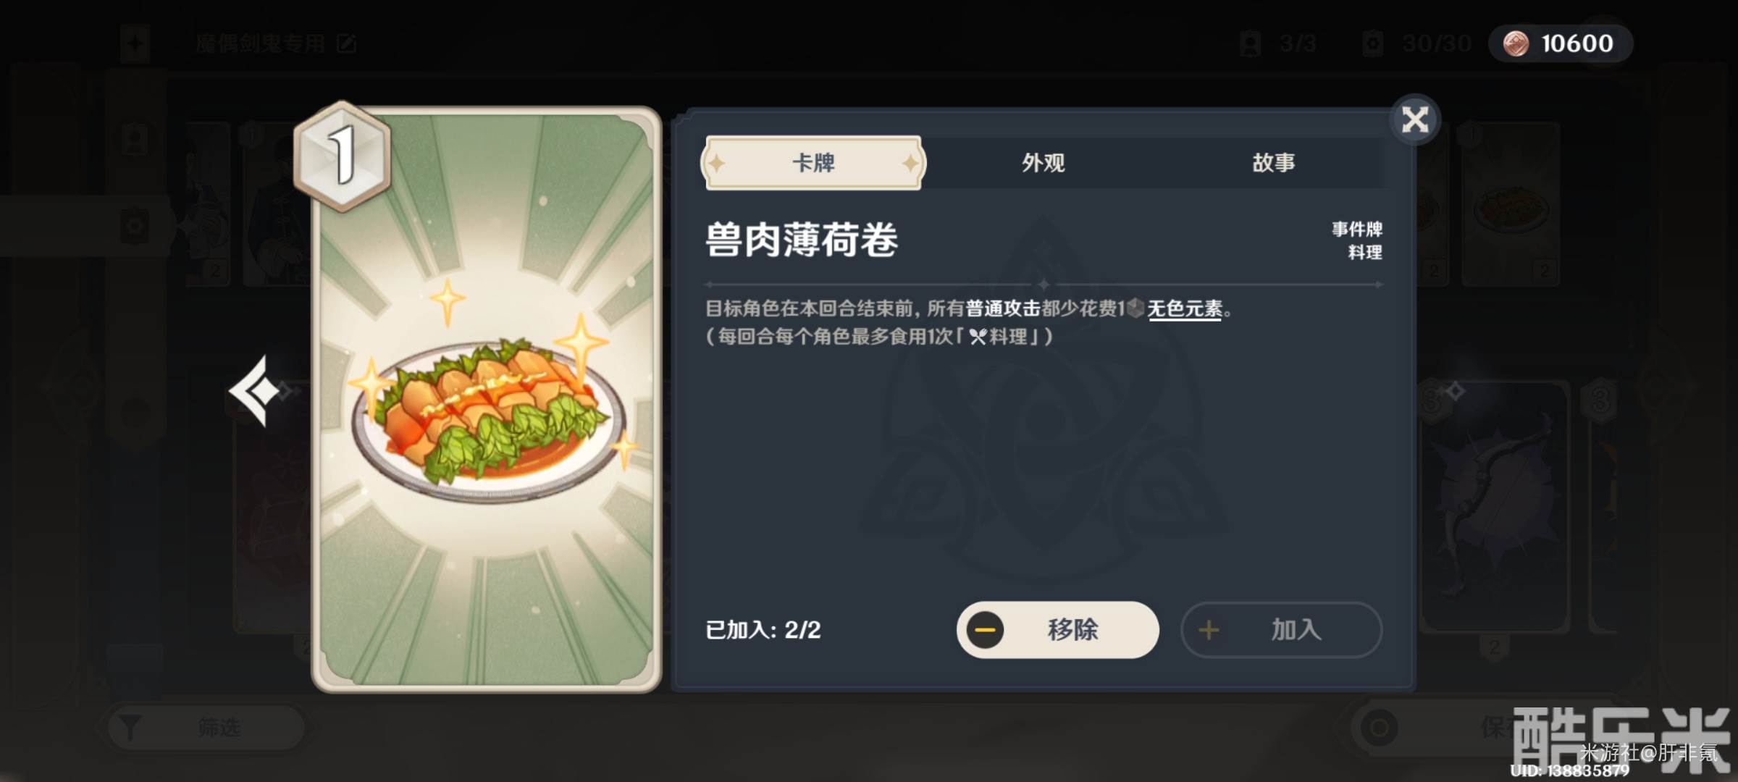Image resolution: width=1738 pixels, height=782 pixels.
Task: Close the card detail popup
Action: coord(1414,119)
